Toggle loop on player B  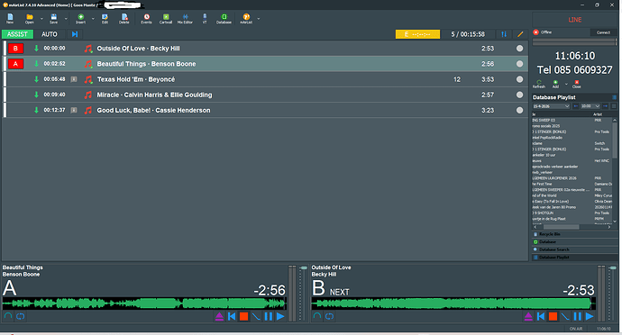(x=329, y=316)
